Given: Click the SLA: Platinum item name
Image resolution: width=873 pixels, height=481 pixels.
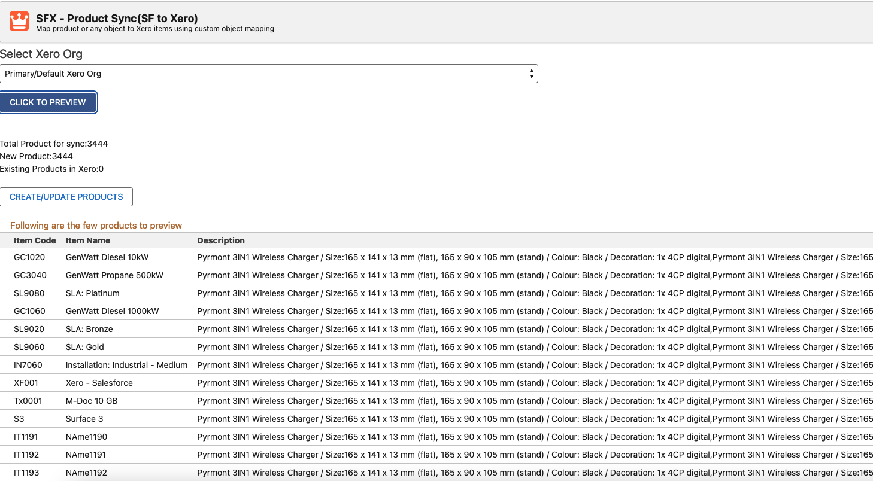Looking at the screenshot, I should pos(92,293).
